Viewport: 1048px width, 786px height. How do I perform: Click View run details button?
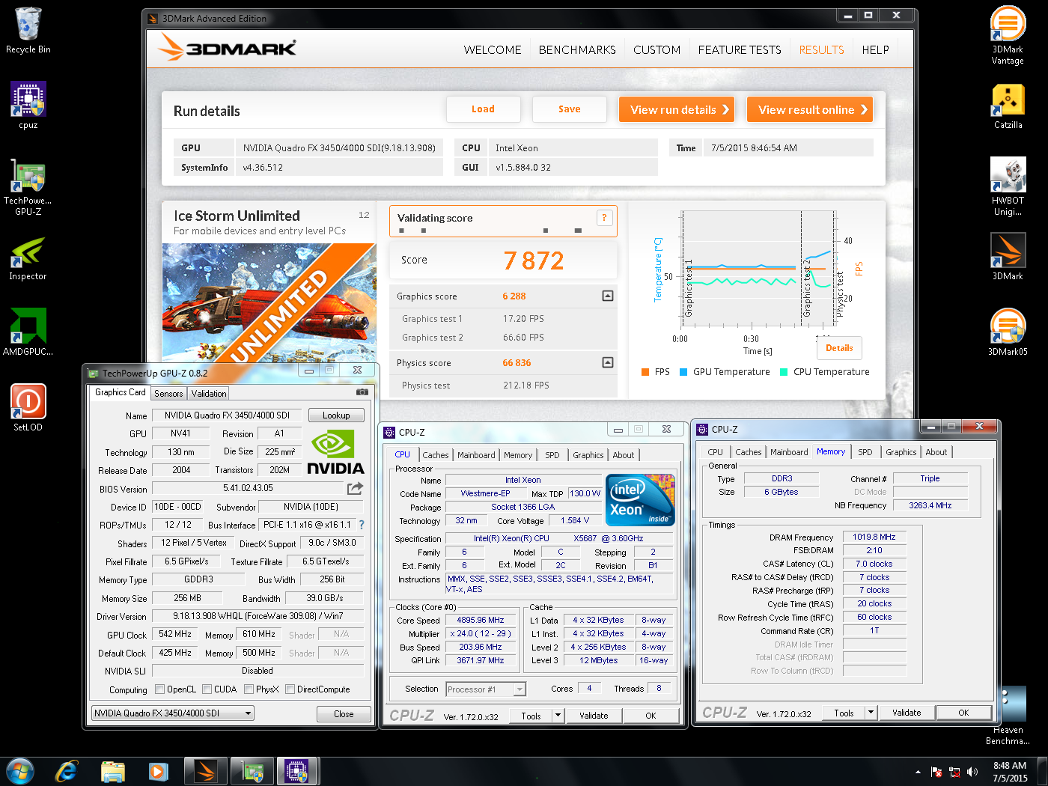coord(677,110)
